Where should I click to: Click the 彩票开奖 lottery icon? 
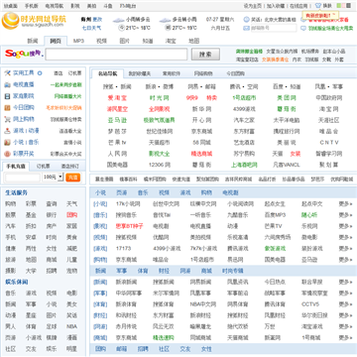point(7,154)
